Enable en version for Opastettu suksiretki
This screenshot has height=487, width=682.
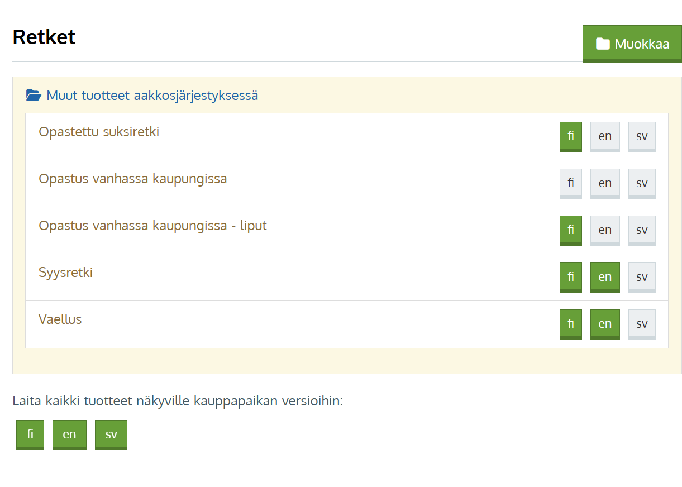[x=605, y=136]
